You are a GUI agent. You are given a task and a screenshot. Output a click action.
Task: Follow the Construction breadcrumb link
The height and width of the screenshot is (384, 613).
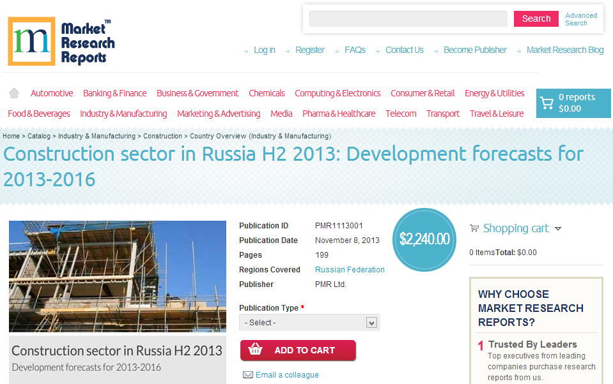click(162, 136)
